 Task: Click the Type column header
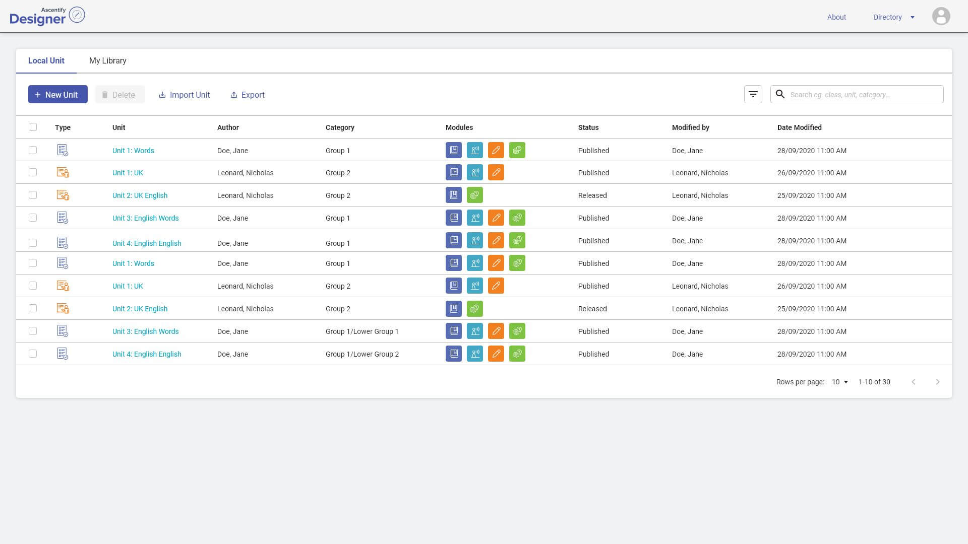coord(63,127)
